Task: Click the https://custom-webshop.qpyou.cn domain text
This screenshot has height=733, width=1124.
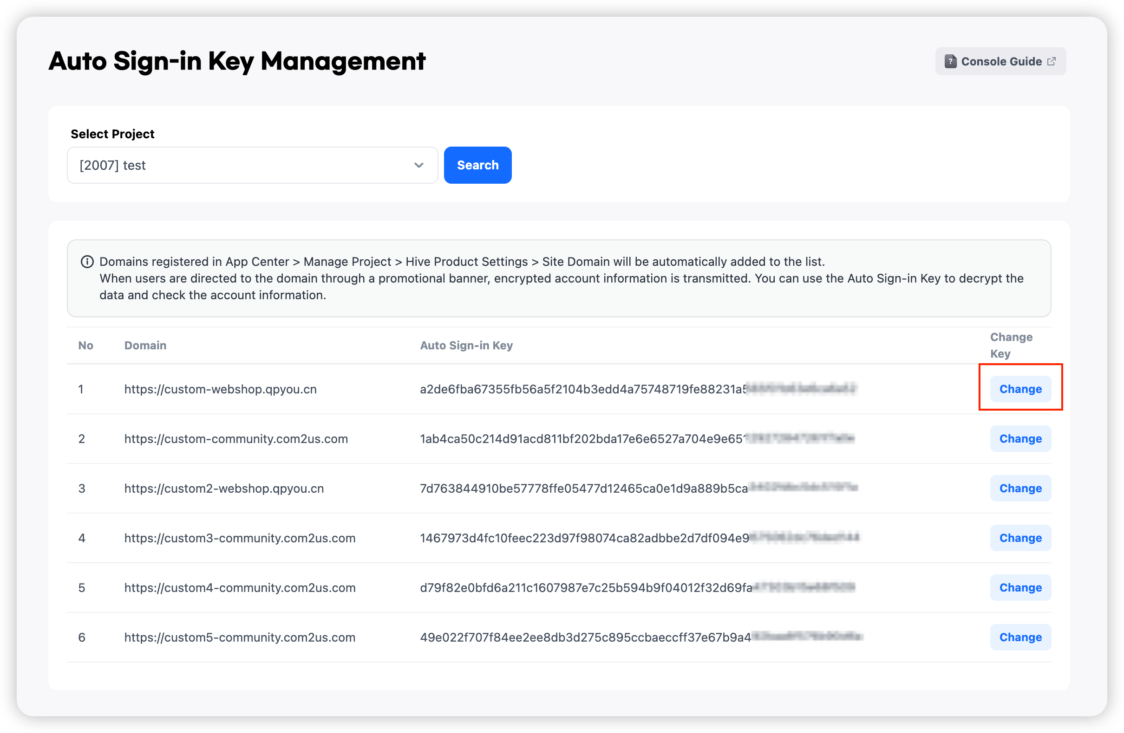Action: click(x=221, y=389)
